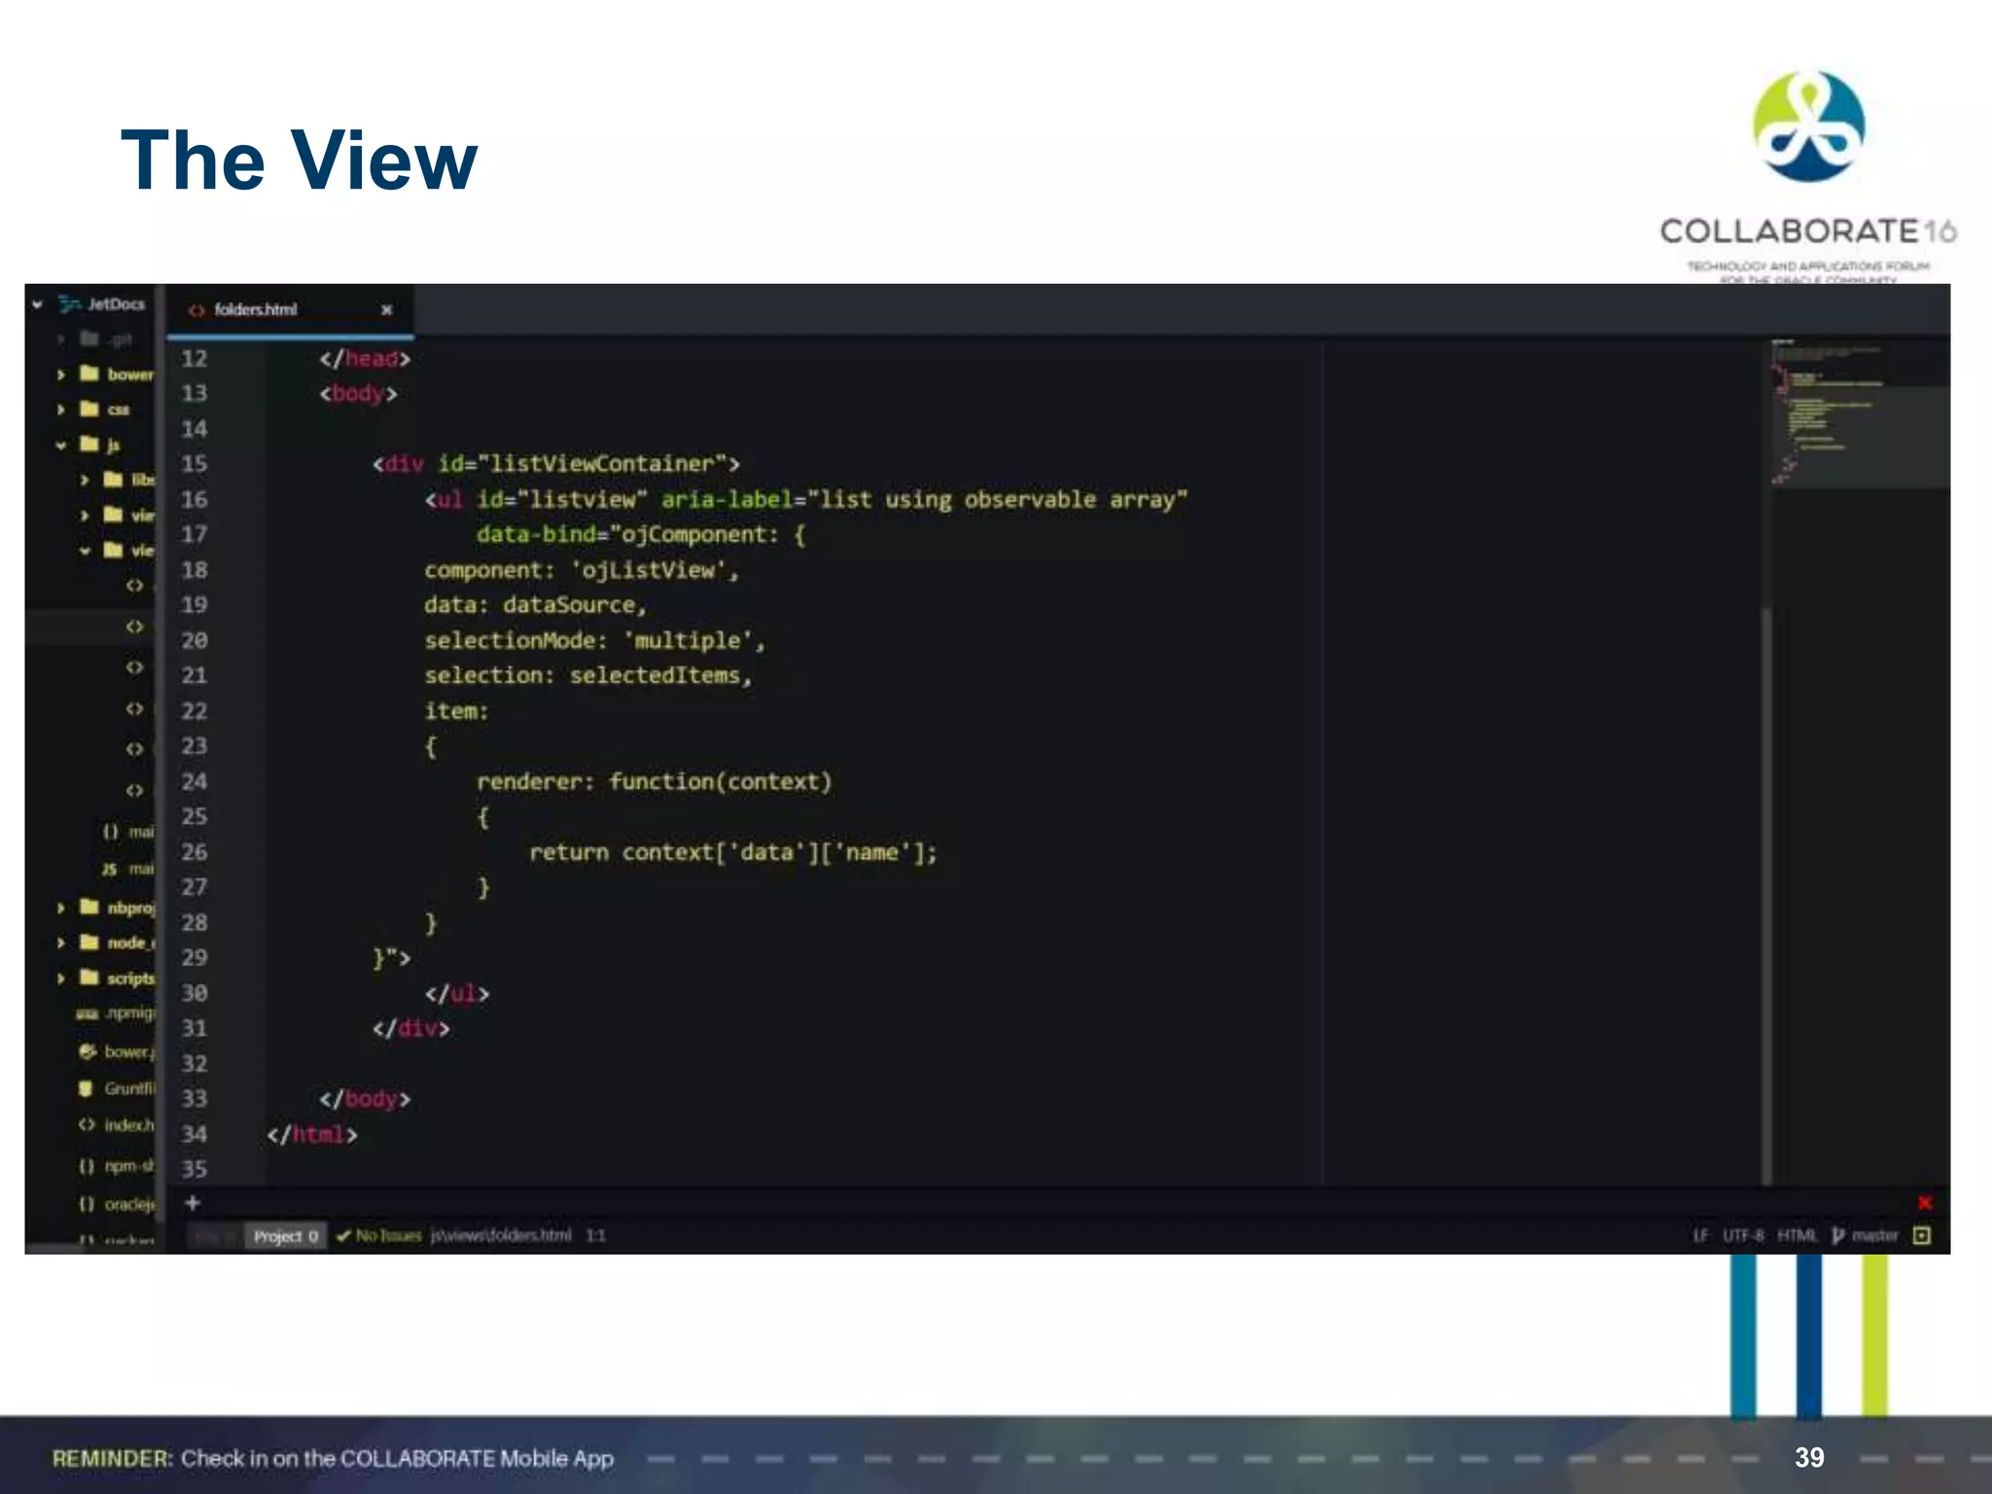The width and height of the screenshot is (1992, 1494).
Task: Click the No Issues status indicator
Action: point(379,1235)
